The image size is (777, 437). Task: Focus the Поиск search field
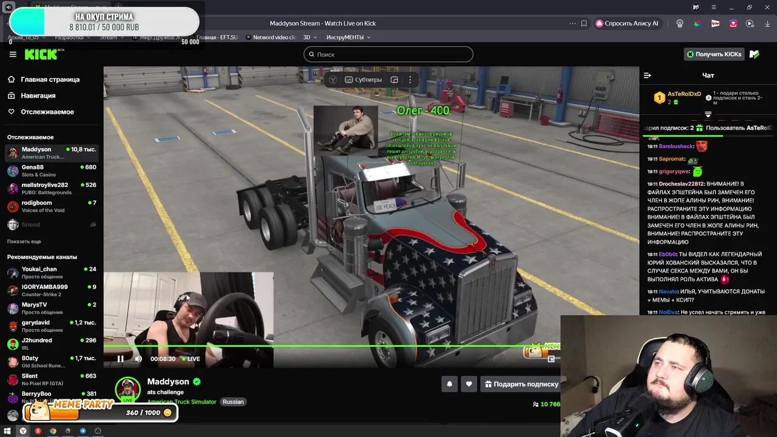[x=388, y=54]
